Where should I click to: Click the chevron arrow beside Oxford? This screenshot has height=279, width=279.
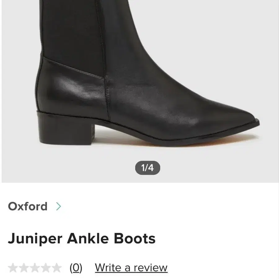59,206
